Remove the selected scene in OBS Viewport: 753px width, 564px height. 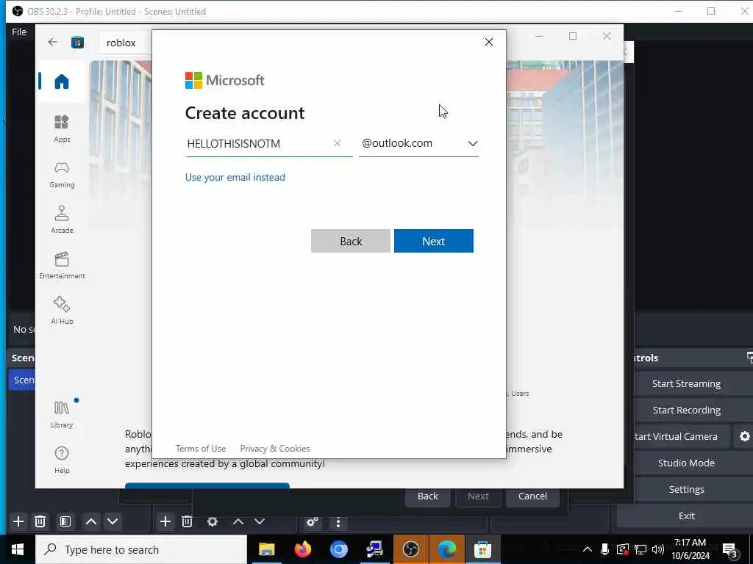coord(40,521)
